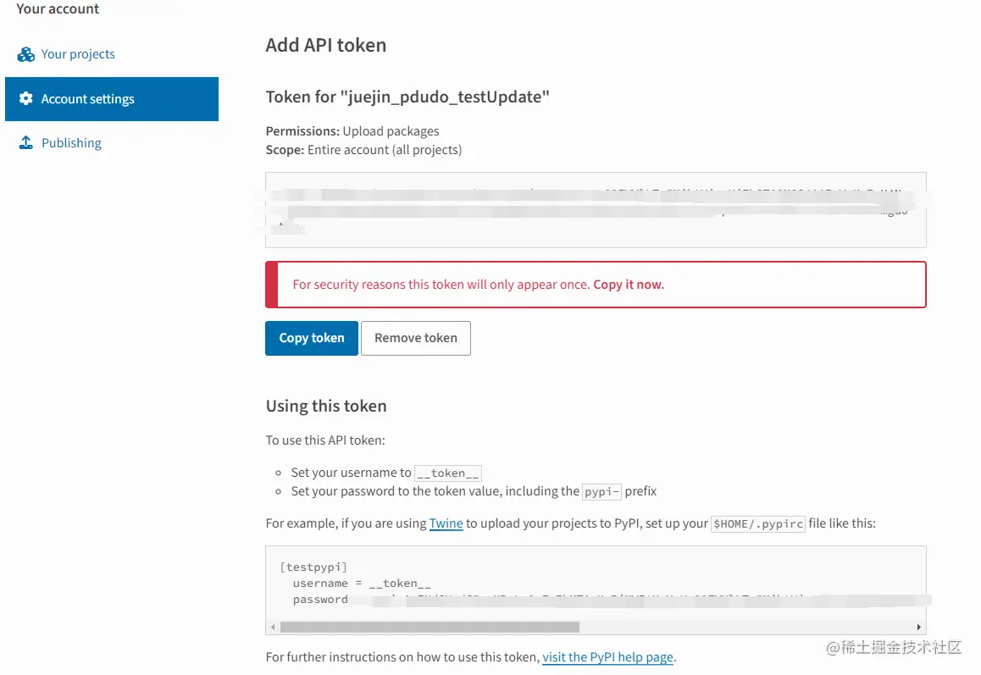Screen dimensions: 981x675
Task: Click the code block's horizontal scrollbar thumb
Action: pyautogui.click(x=429, y=628)
